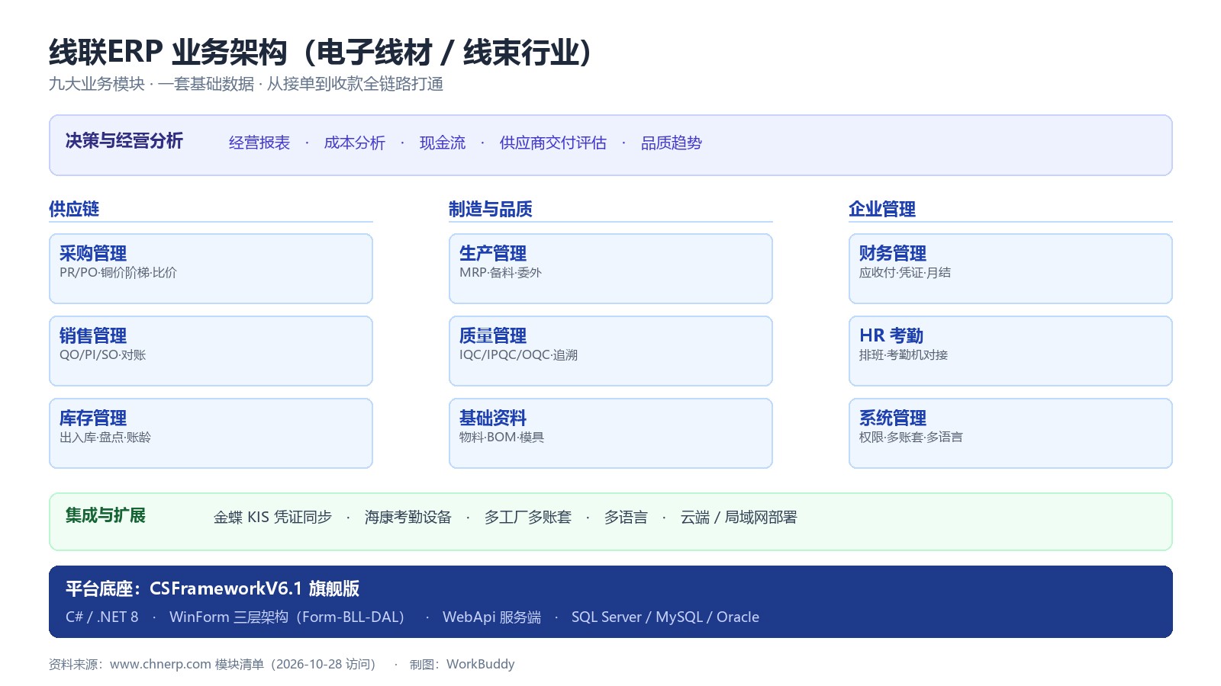Screen dimensions: 1221x686
Task: Select C# / .NET 8 in the platform bar
Action: tap(102, 617)
